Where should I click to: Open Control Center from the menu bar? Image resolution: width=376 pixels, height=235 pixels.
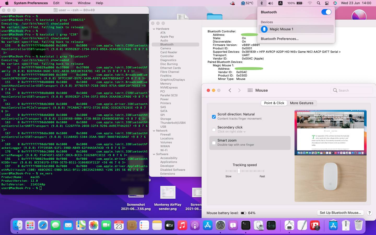coord(327,3)
